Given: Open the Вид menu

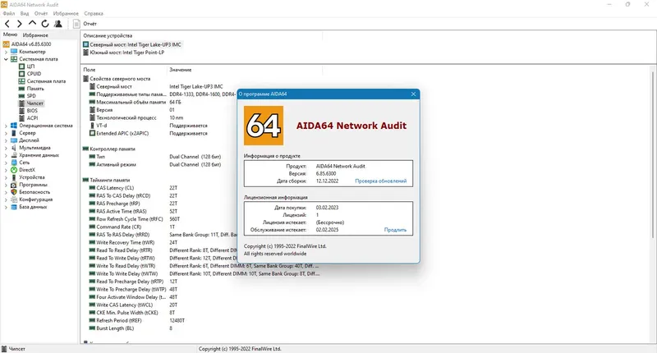Looking at the screenshot, I should (25, 13).
